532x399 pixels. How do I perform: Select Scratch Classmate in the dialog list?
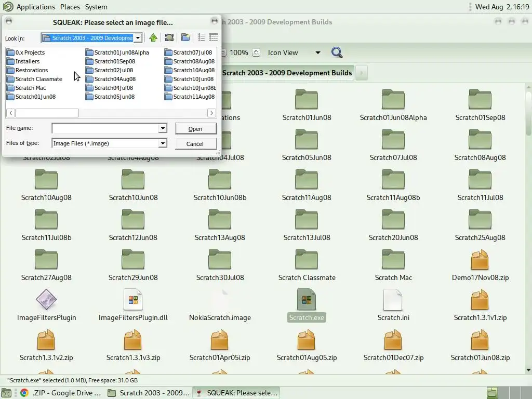(35, 79)
